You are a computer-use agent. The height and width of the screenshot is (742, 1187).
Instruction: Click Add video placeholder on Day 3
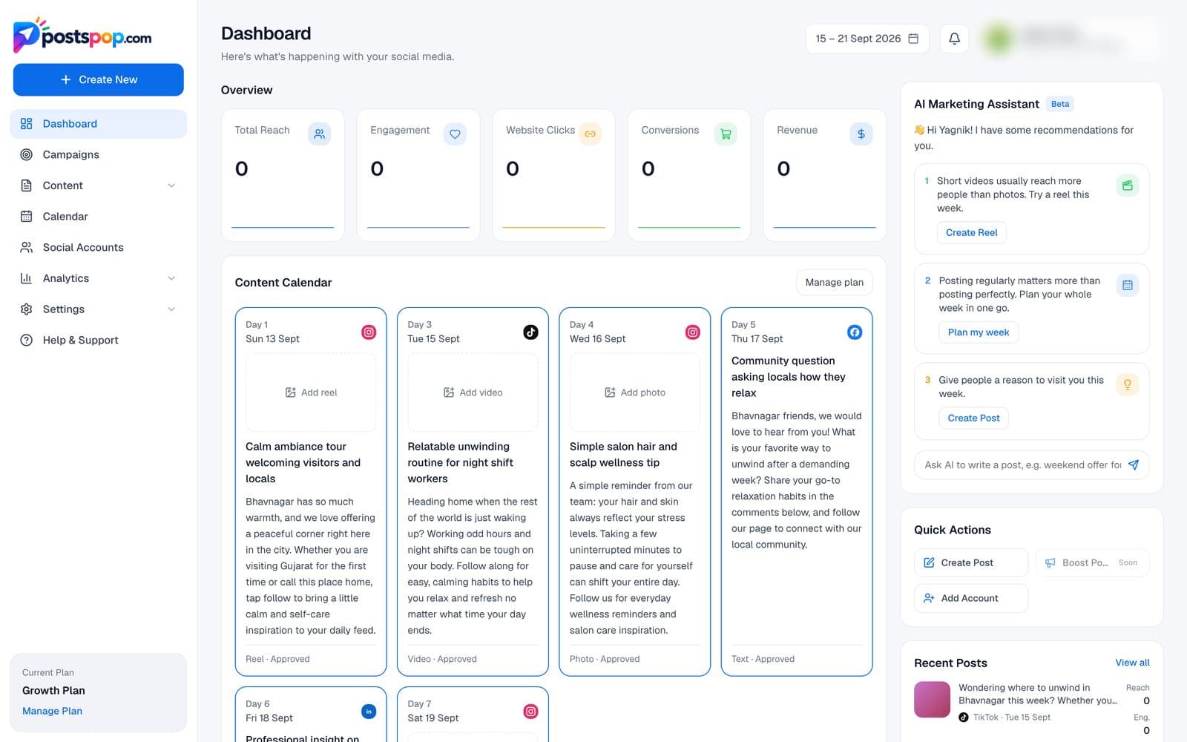click(x=473, y=393)
